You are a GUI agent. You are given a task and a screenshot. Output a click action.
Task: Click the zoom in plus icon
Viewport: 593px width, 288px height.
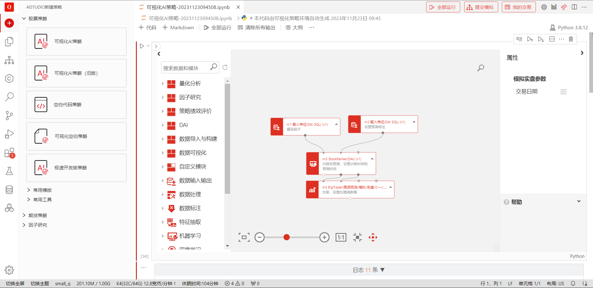324,237
